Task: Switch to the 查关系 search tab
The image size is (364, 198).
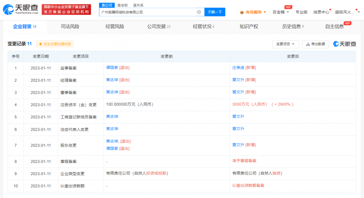Action: pyautogui.click(x=138, y=5)
